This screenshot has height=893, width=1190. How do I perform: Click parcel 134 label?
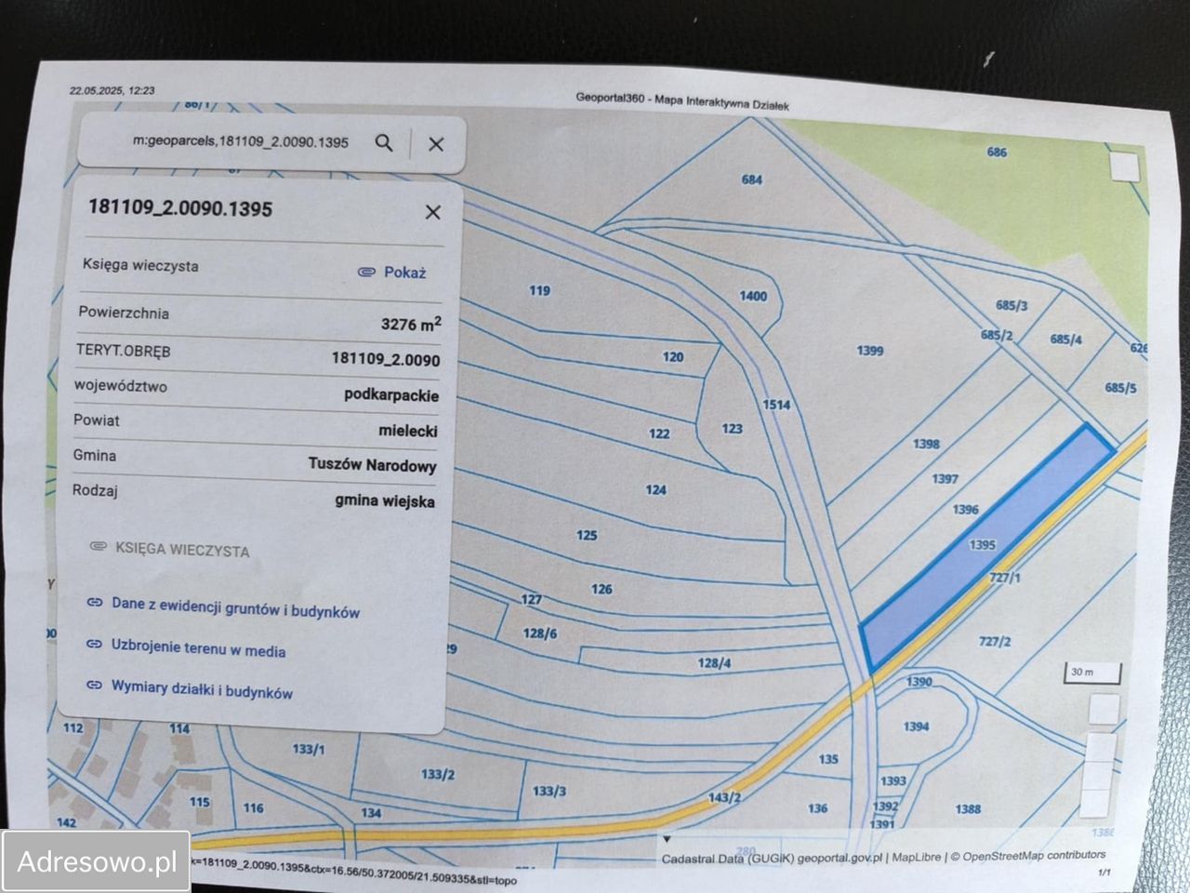coord(371,813)
